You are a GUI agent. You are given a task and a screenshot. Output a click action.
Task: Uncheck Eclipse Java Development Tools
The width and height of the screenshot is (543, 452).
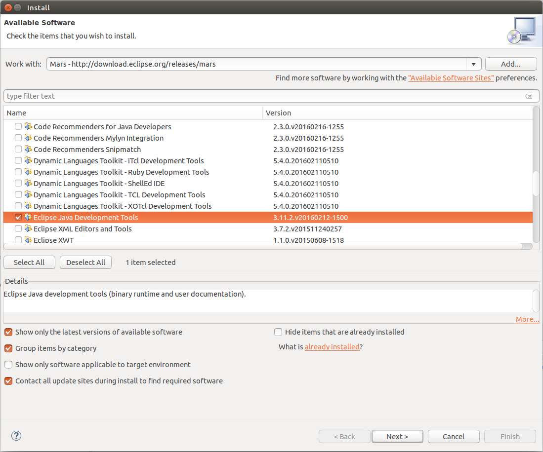[x=18, y=217]
